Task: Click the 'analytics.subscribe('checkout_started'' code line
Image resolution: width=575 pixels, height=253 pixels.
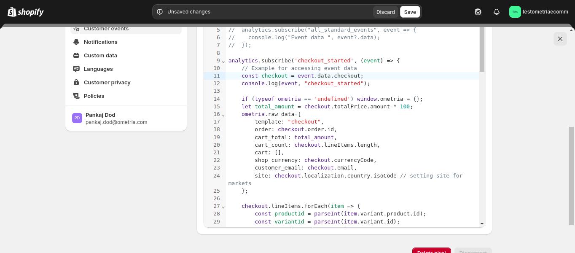Action: [x=314, y=61]
